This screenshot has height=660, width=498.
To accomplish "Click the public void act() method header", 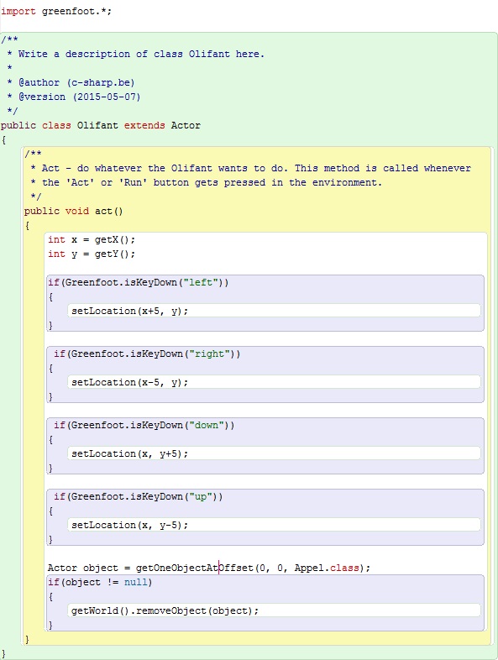I will (x=73, y=211).
